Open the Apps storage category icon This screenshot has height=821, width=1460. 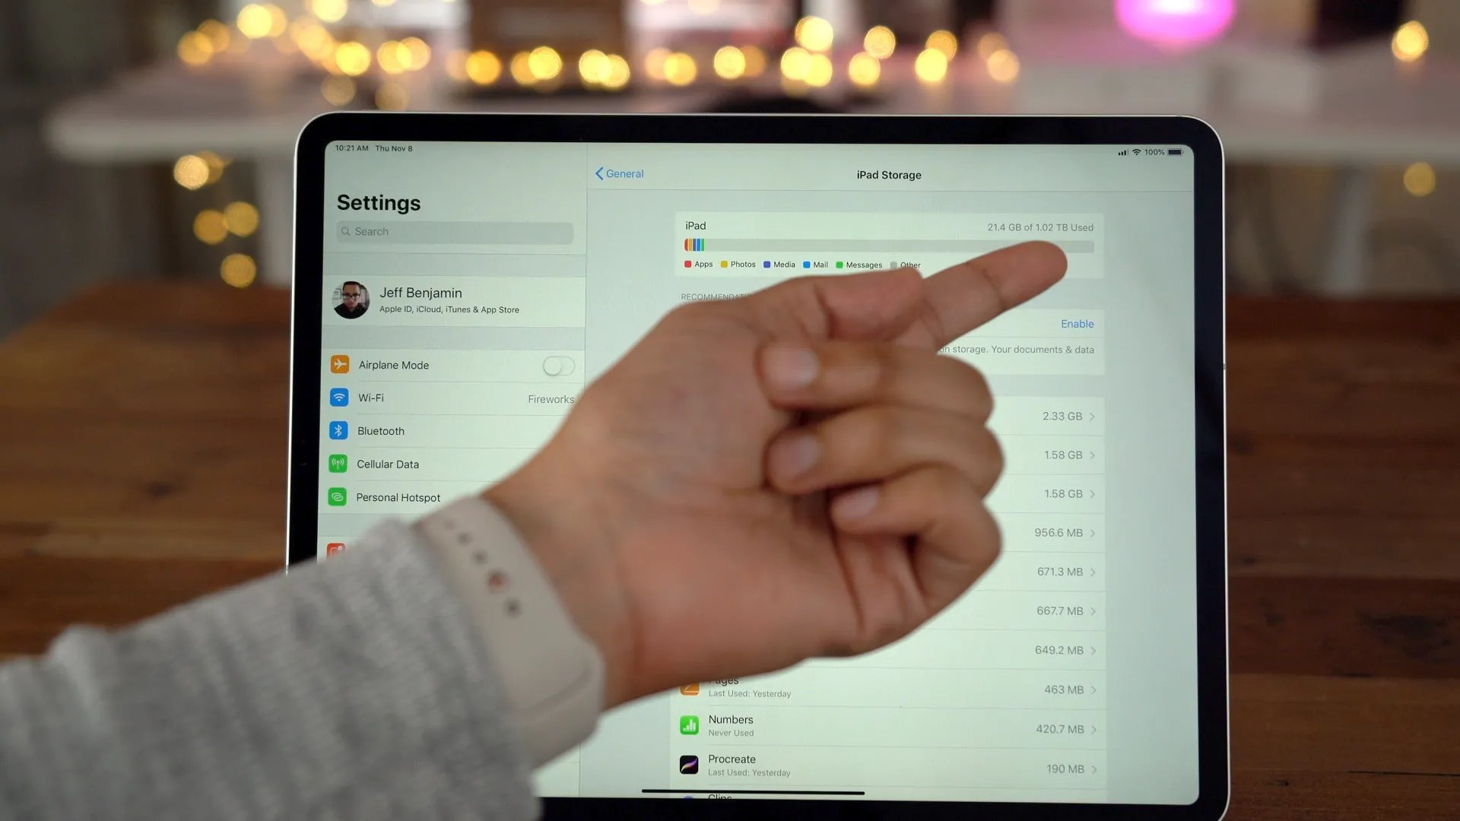click(687, 265)
